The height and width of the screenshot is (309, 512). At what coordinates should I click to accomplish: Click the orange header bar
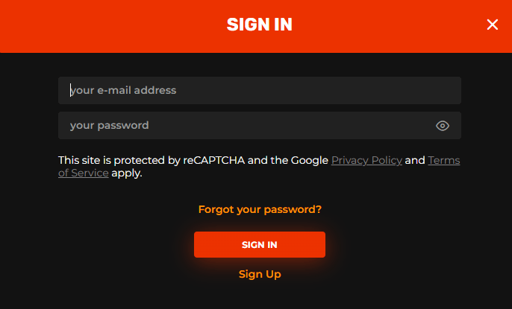256,26
